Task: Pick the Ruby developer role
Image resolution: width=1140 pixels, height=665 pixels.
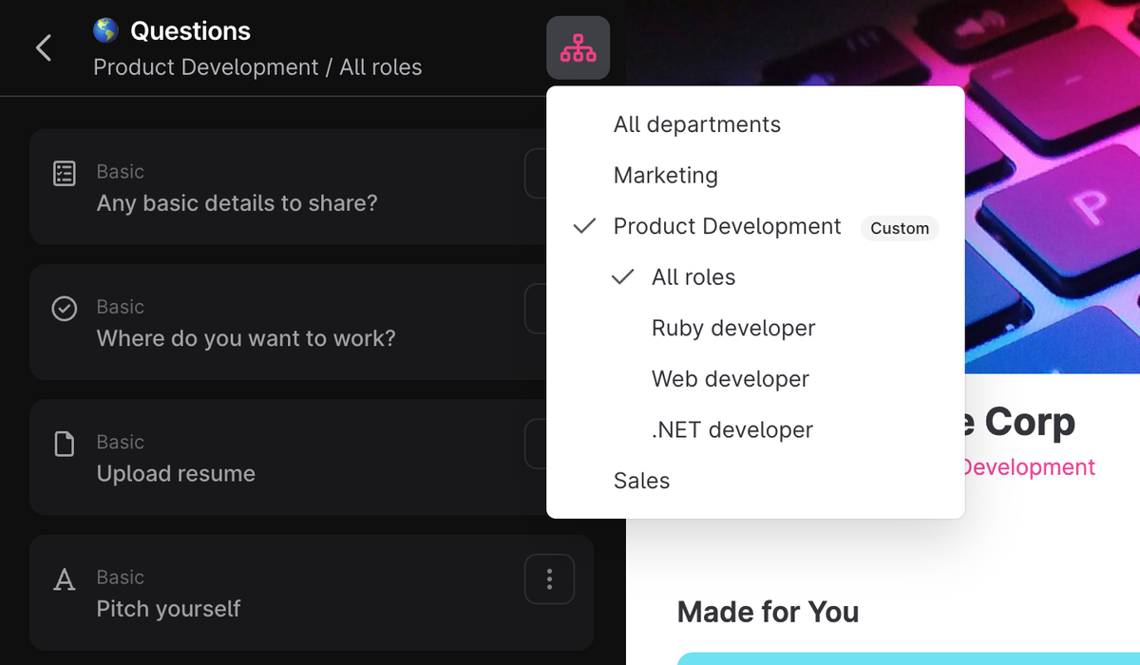Action: (x=733, y=328)
